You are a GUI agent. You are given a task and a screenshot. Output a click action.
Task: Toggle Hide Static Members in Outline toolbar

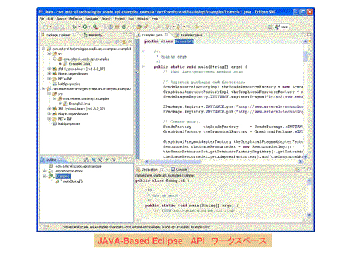(100, 160)
